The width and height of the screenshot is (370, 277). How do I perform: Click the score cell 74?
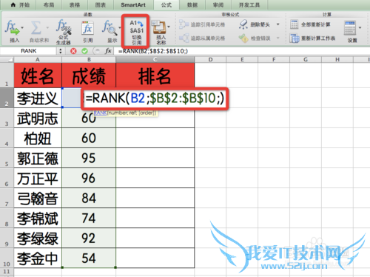point(89,218)
